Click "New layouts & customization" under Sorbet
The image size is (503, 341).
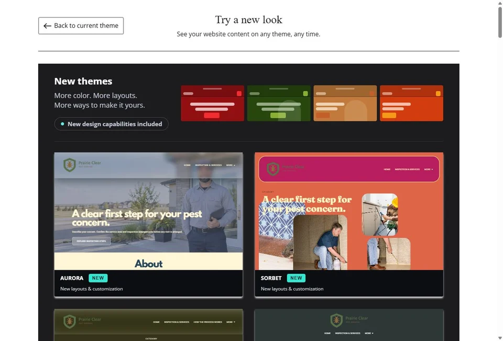(292, 289)
